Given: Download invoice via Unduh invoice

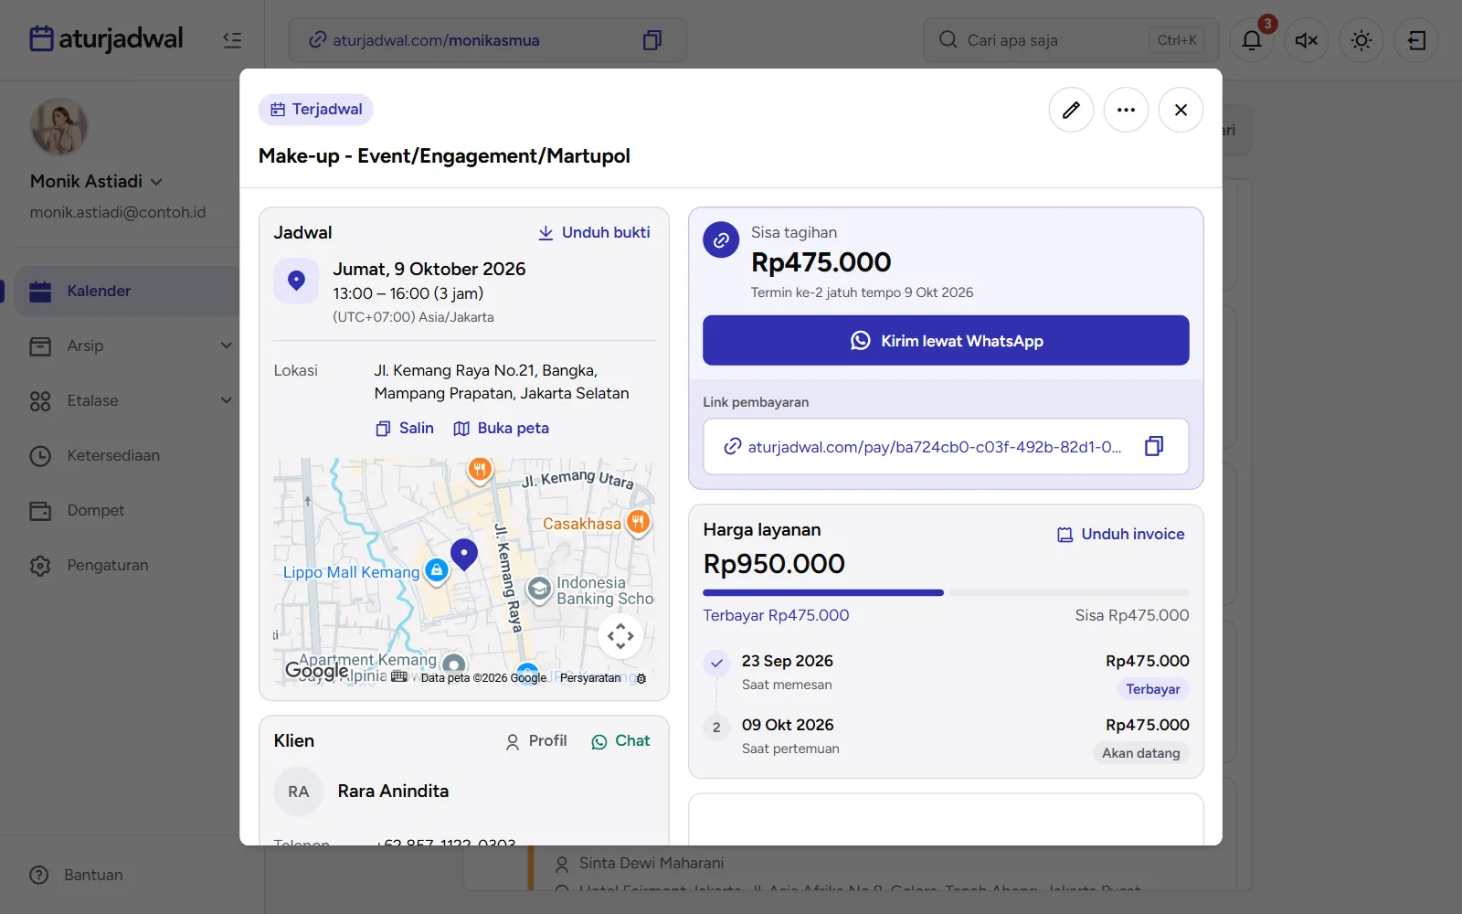Looking at the screenshot, I should click(x=1121, y=534).
